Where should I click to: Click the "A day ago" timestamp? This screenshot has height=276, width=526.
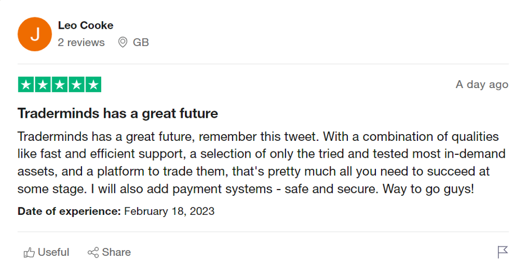point(482,85)
